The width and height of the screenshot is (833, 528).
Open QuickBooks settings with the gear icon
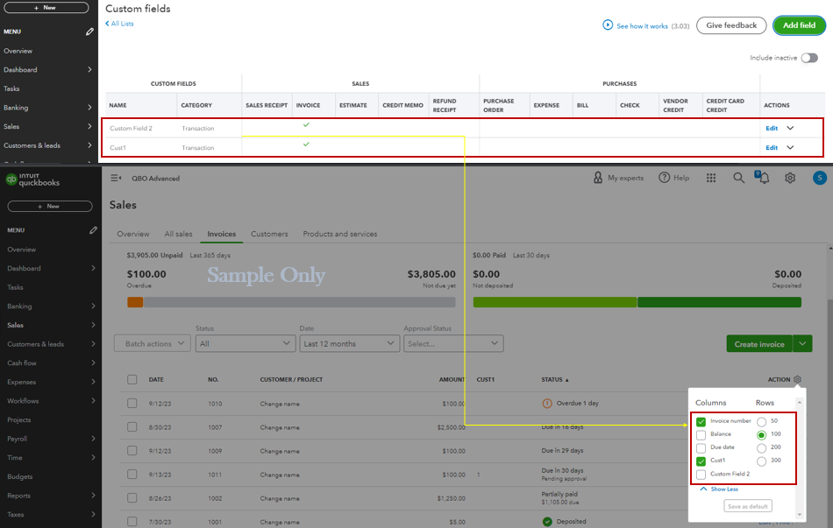pos(790,177)
